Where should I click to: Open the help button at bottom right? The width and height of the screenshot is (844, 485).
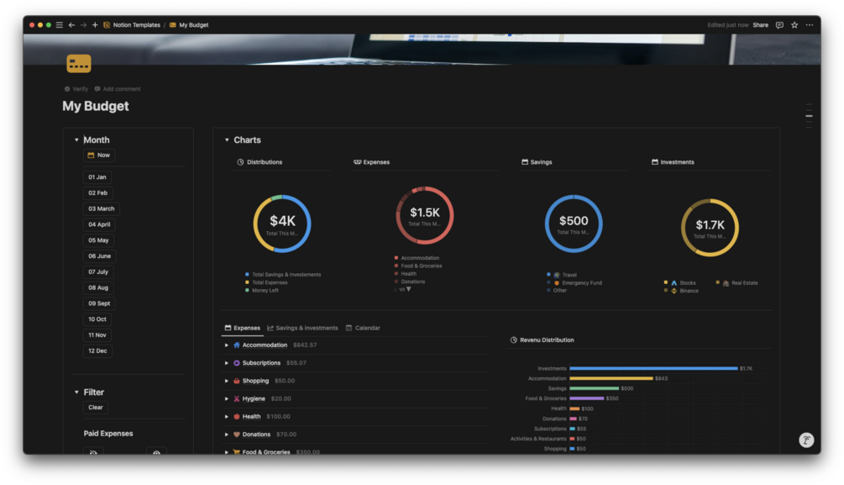click(x=805, y=440)
